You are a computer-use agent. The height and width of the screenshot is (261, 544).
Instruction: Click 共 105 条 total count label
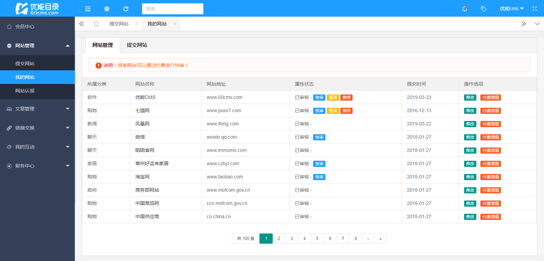click(x=245, y=239)
